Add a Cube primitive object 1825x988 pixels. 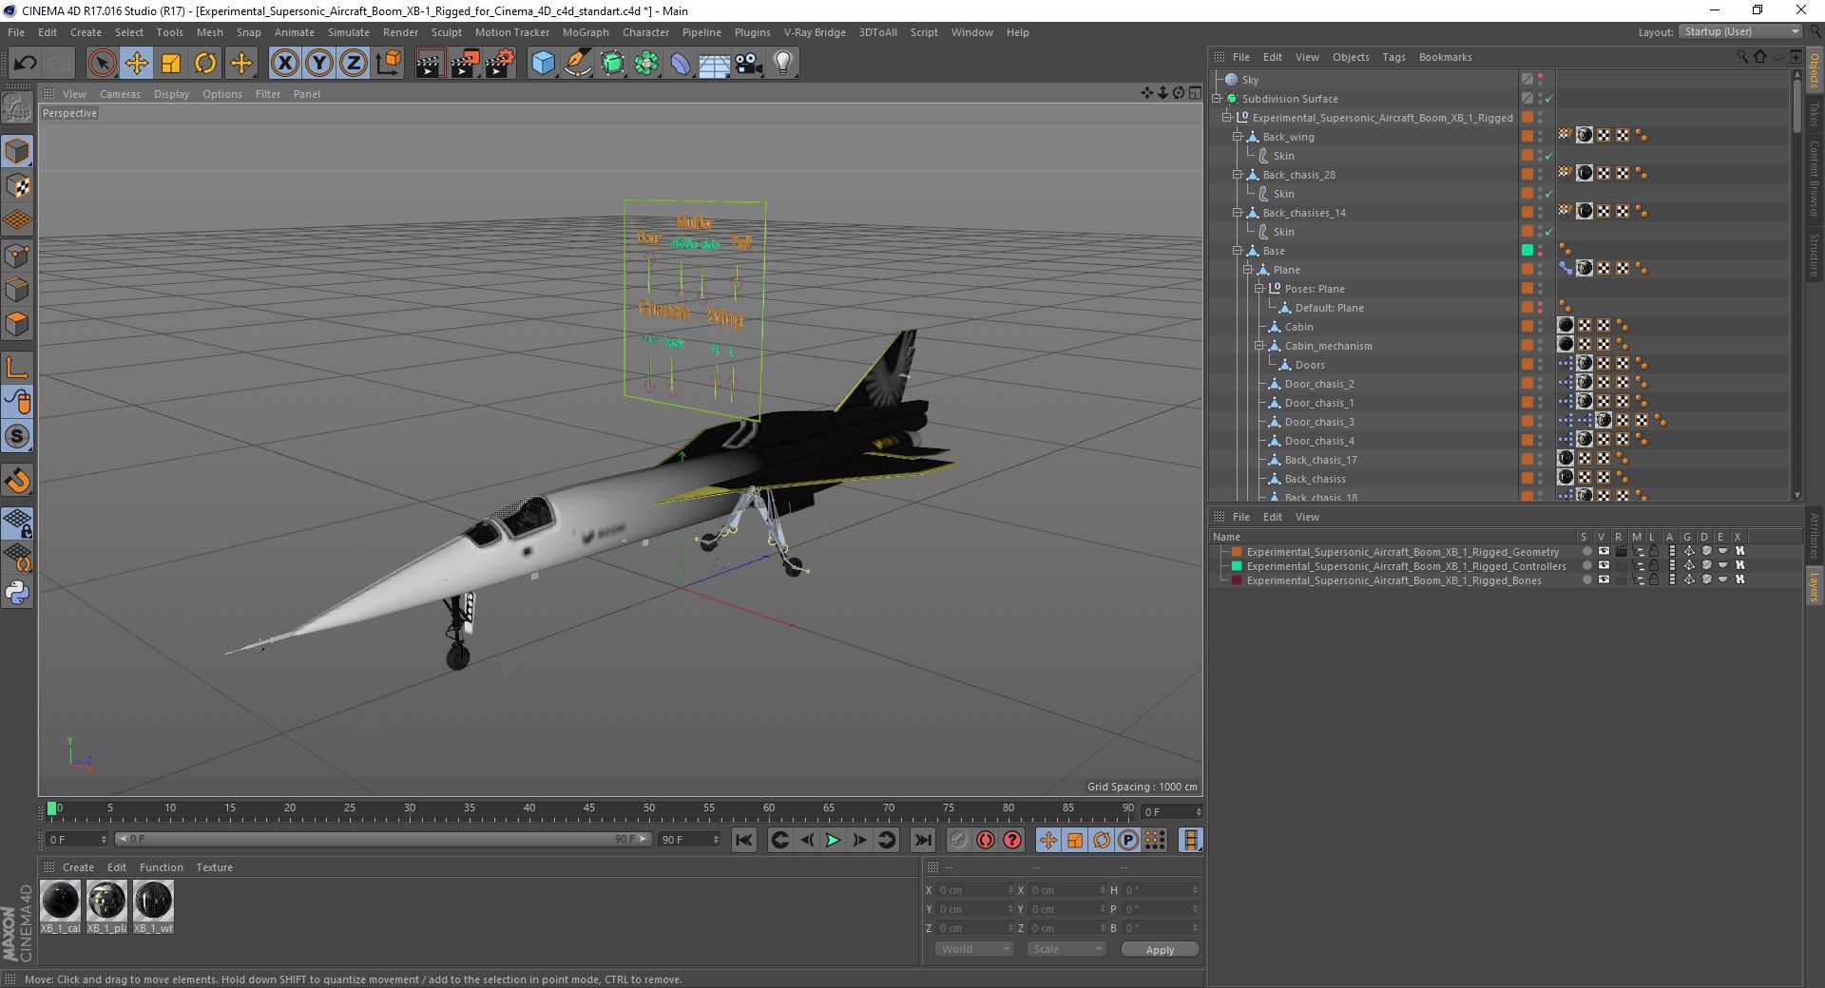point(543,64)
